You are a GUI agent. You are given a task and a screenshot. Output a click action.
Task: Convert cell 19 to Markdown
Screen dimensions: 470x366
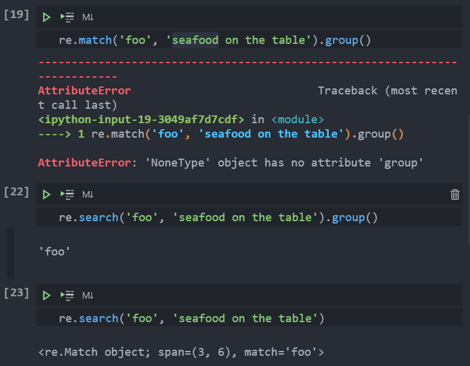click(x=88, y=17)
